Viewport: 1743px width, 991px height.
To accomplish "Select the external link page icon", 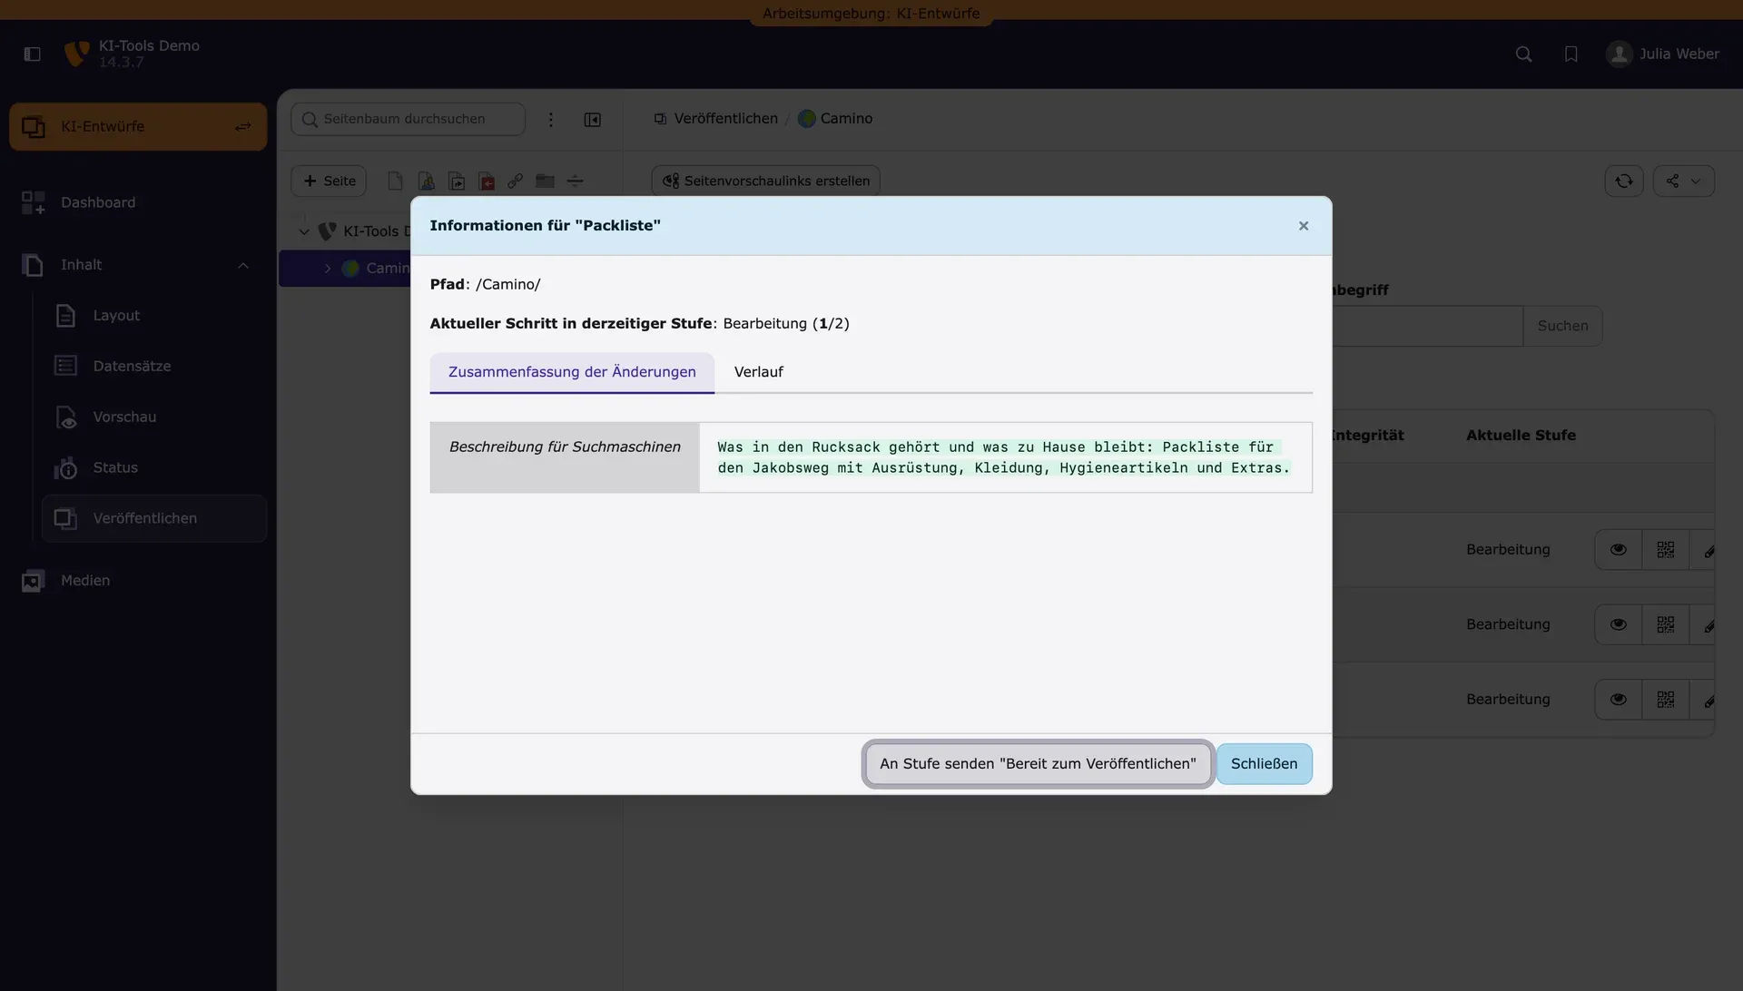I will [x=515, y=181].
